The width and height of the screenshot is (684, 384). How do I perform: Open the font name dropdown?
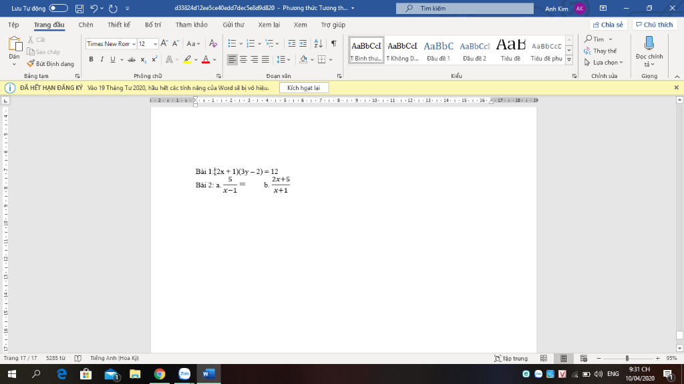pyautogui.click(x=134, y=44)
